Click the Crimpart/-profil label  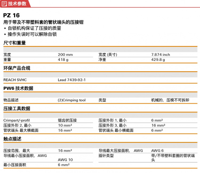(17, 120)
